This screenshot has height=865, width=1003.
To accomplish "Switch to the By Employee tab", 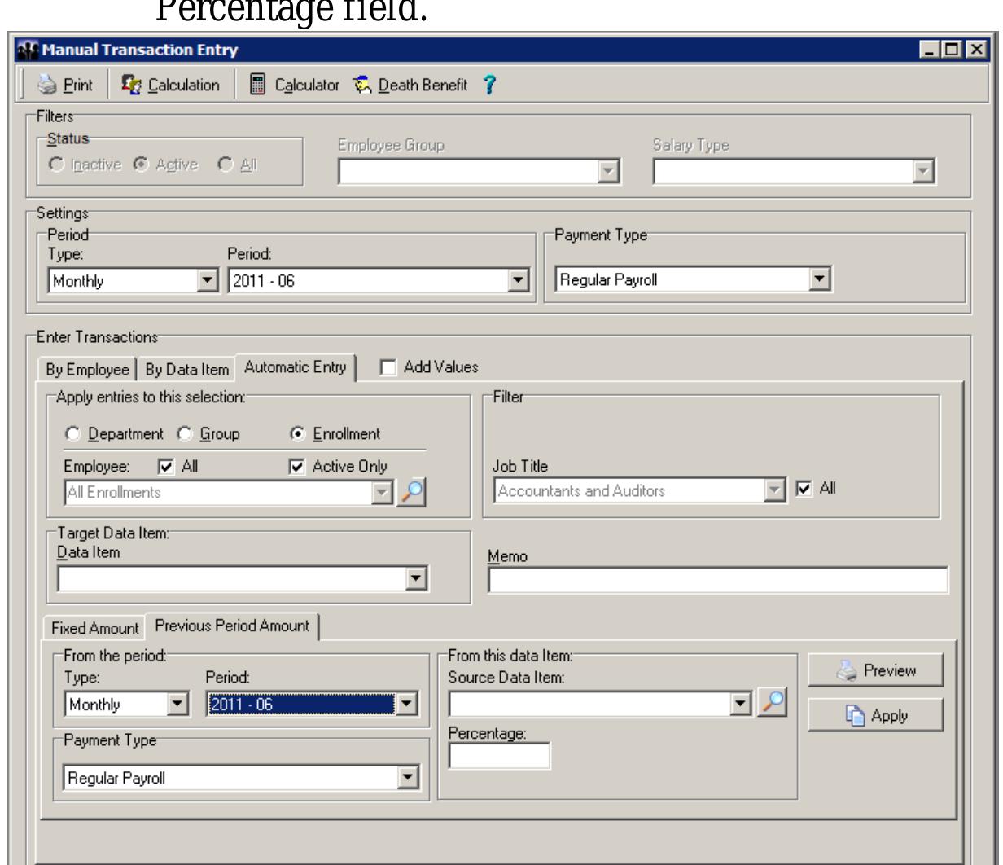I will tap(86, 369).
